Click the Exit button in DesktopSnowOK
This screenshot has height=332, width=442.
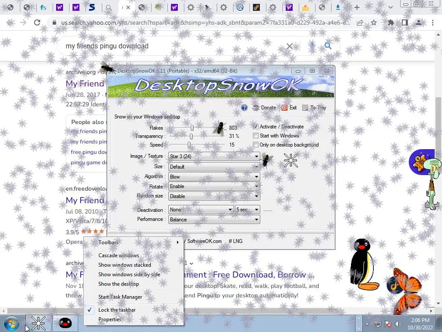coord(289,108)
